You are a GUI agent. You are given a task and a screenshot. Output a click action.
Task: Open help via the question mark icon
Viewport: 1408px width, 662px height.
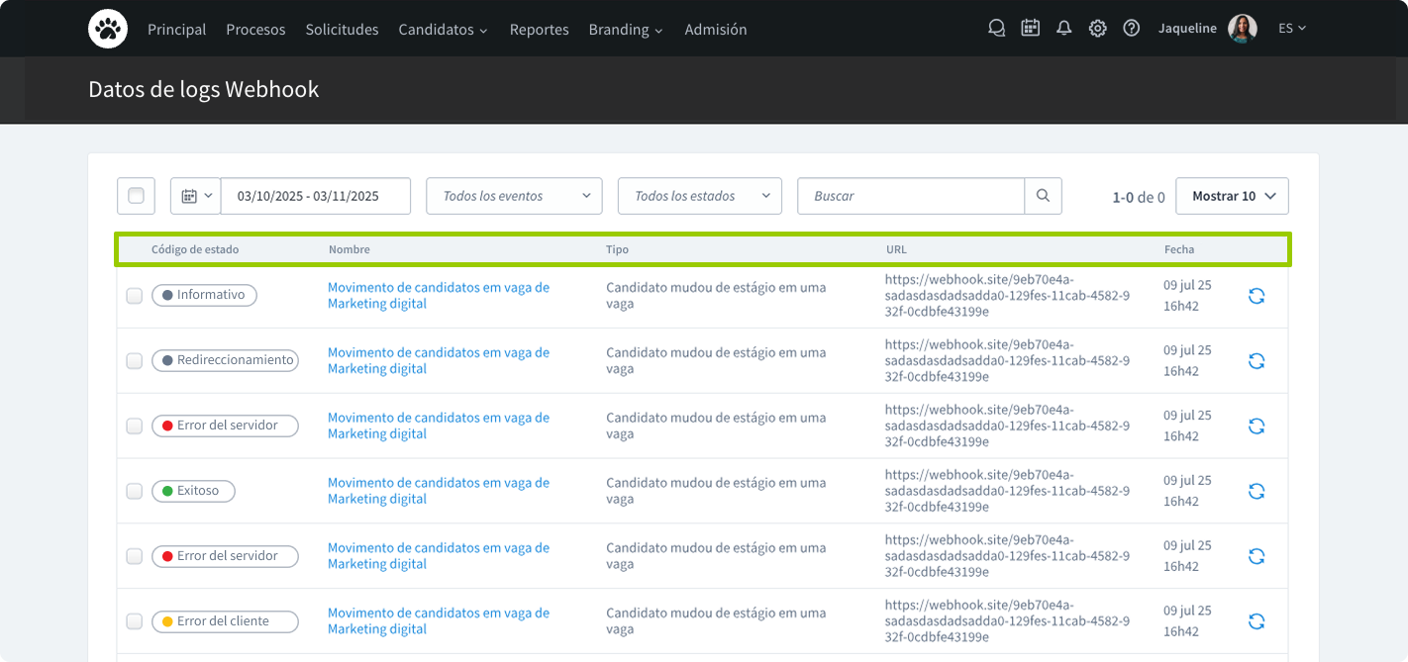click(x=1131, y=28)
